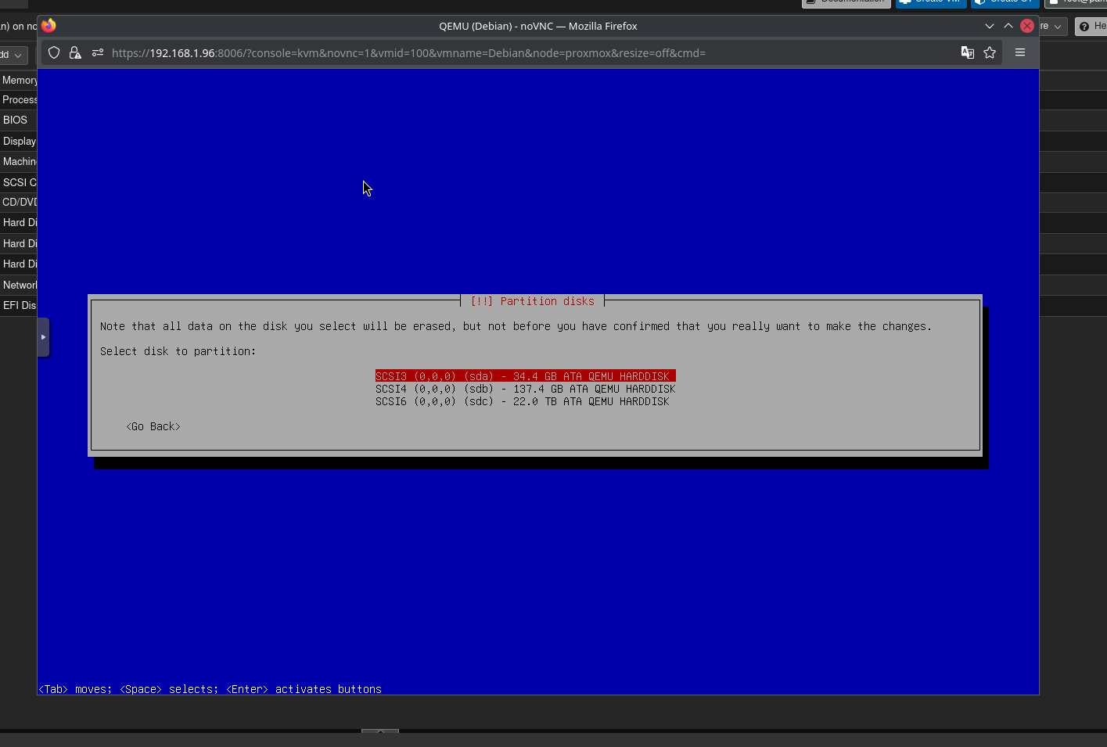
Task: Select the SCSI3 sda 34.4 GB disk
Action: tap(525, 376)
